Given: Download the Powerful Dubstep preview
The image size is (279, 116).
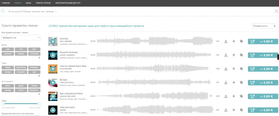Looking at the screenshot, I should [x=226, y=55].
